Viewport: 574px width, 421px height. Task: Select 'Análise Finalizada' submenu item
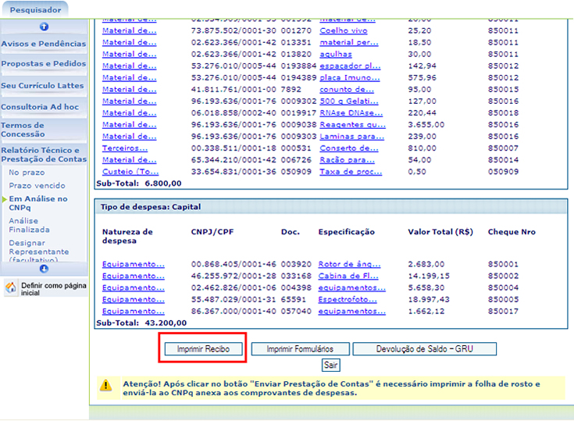(x=30, y=225)
